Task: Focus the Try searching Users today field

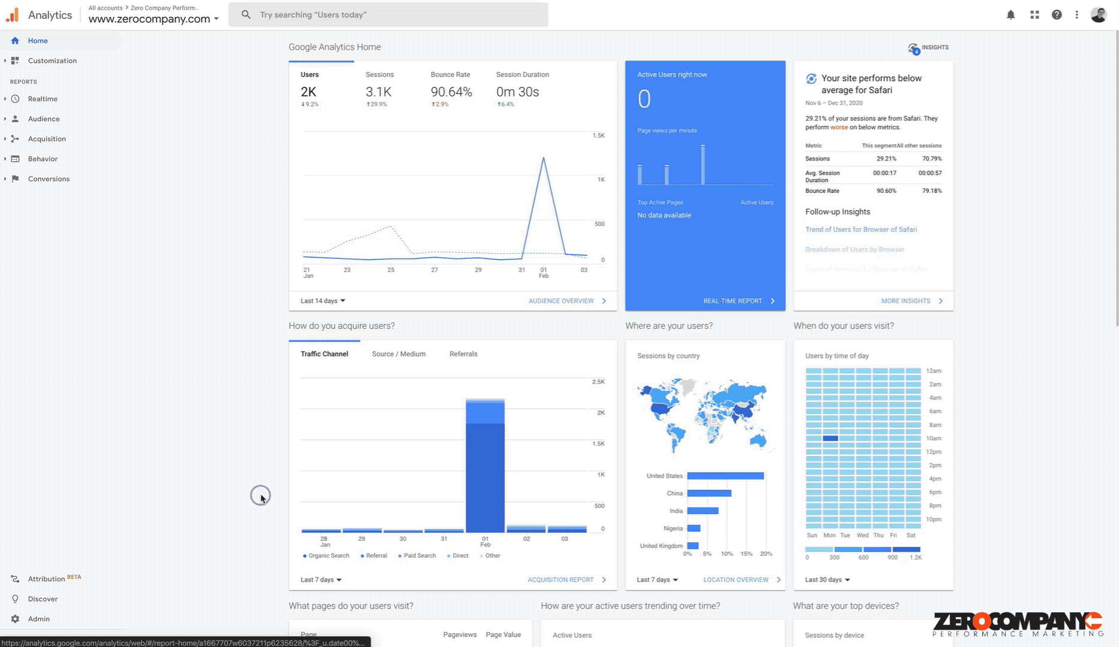Action: [x=388, y=14]
